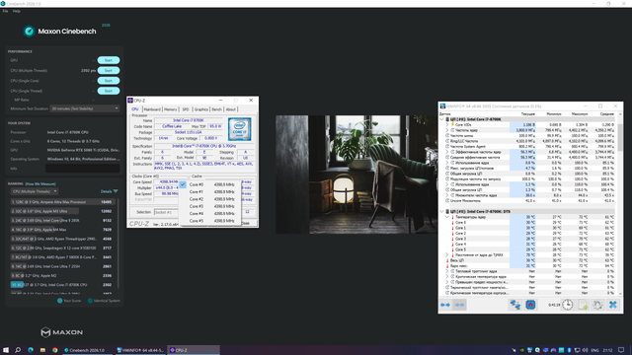Click the Intel Core i7 badge in CPU-Z
This screenshot has width=632, height=355.
(239, 129)
